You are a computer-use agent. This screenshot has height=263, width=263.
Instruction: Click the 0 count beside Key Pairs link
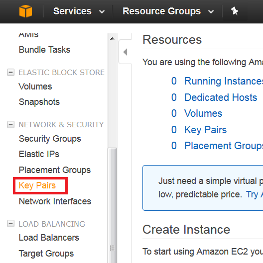click(x=174, y=130)
